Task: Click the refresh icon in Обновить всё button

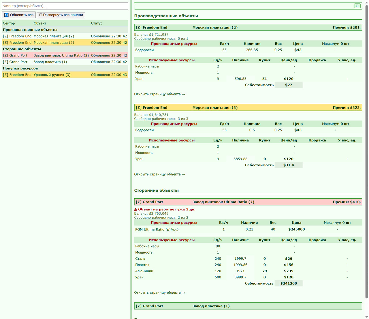Action: coord(6,15)
